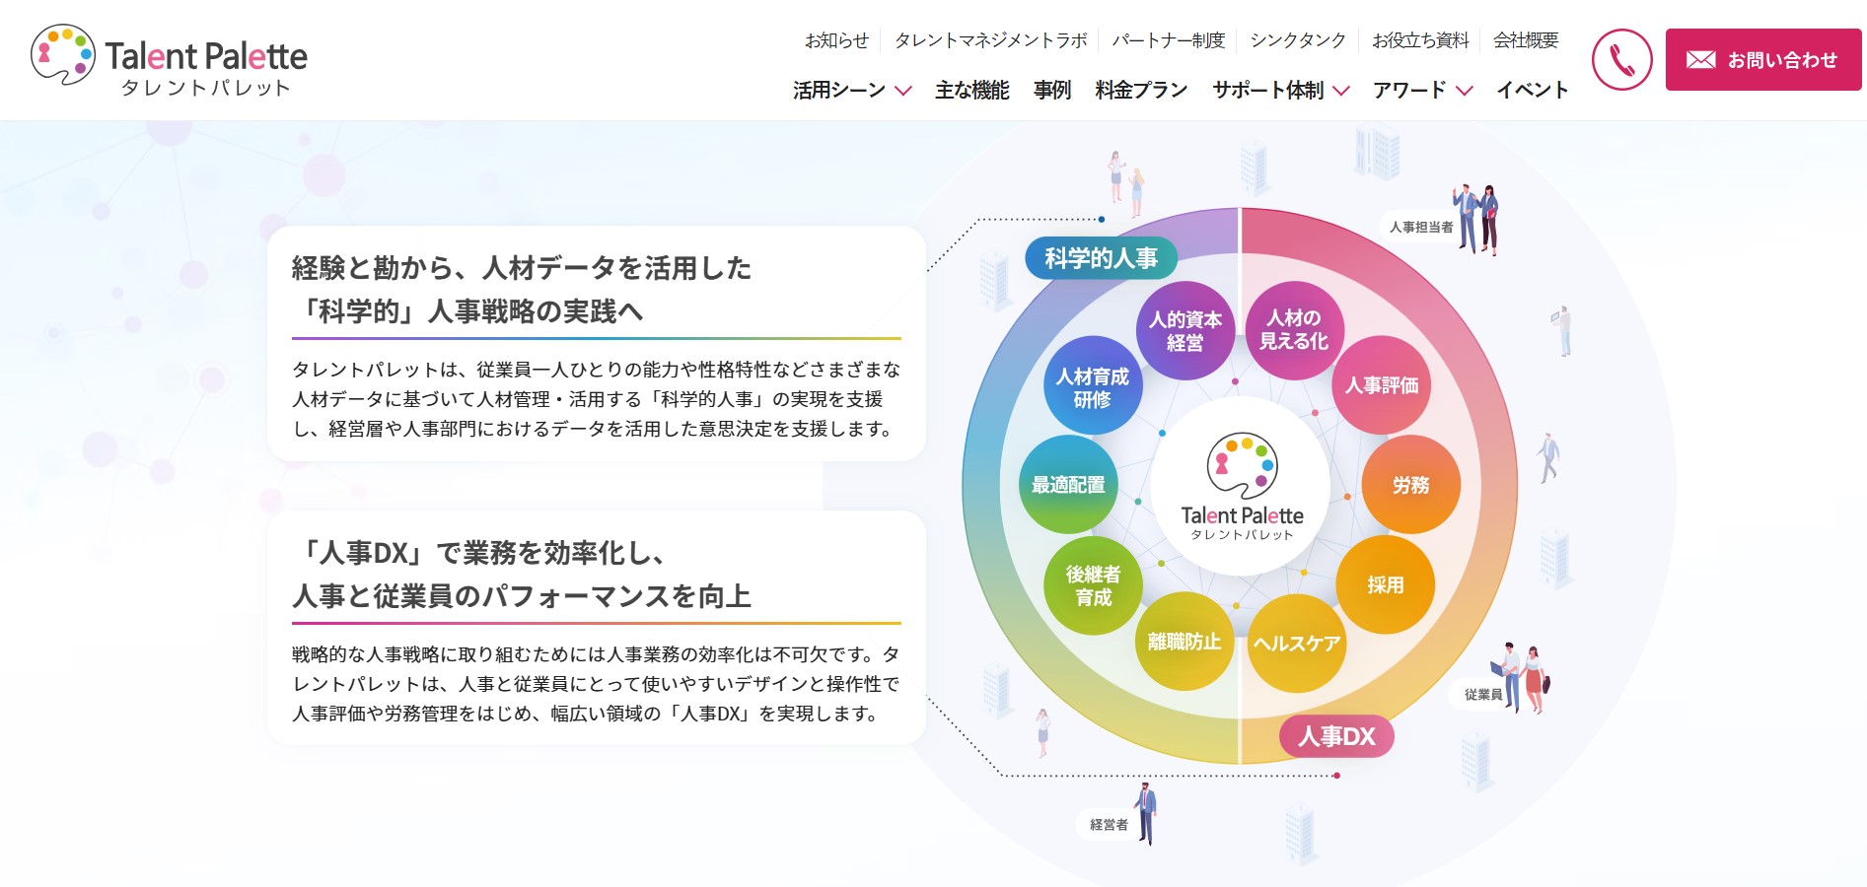
Task: Click the 従業員 label
Action: pyautogui.click(x=1483, y=695)
